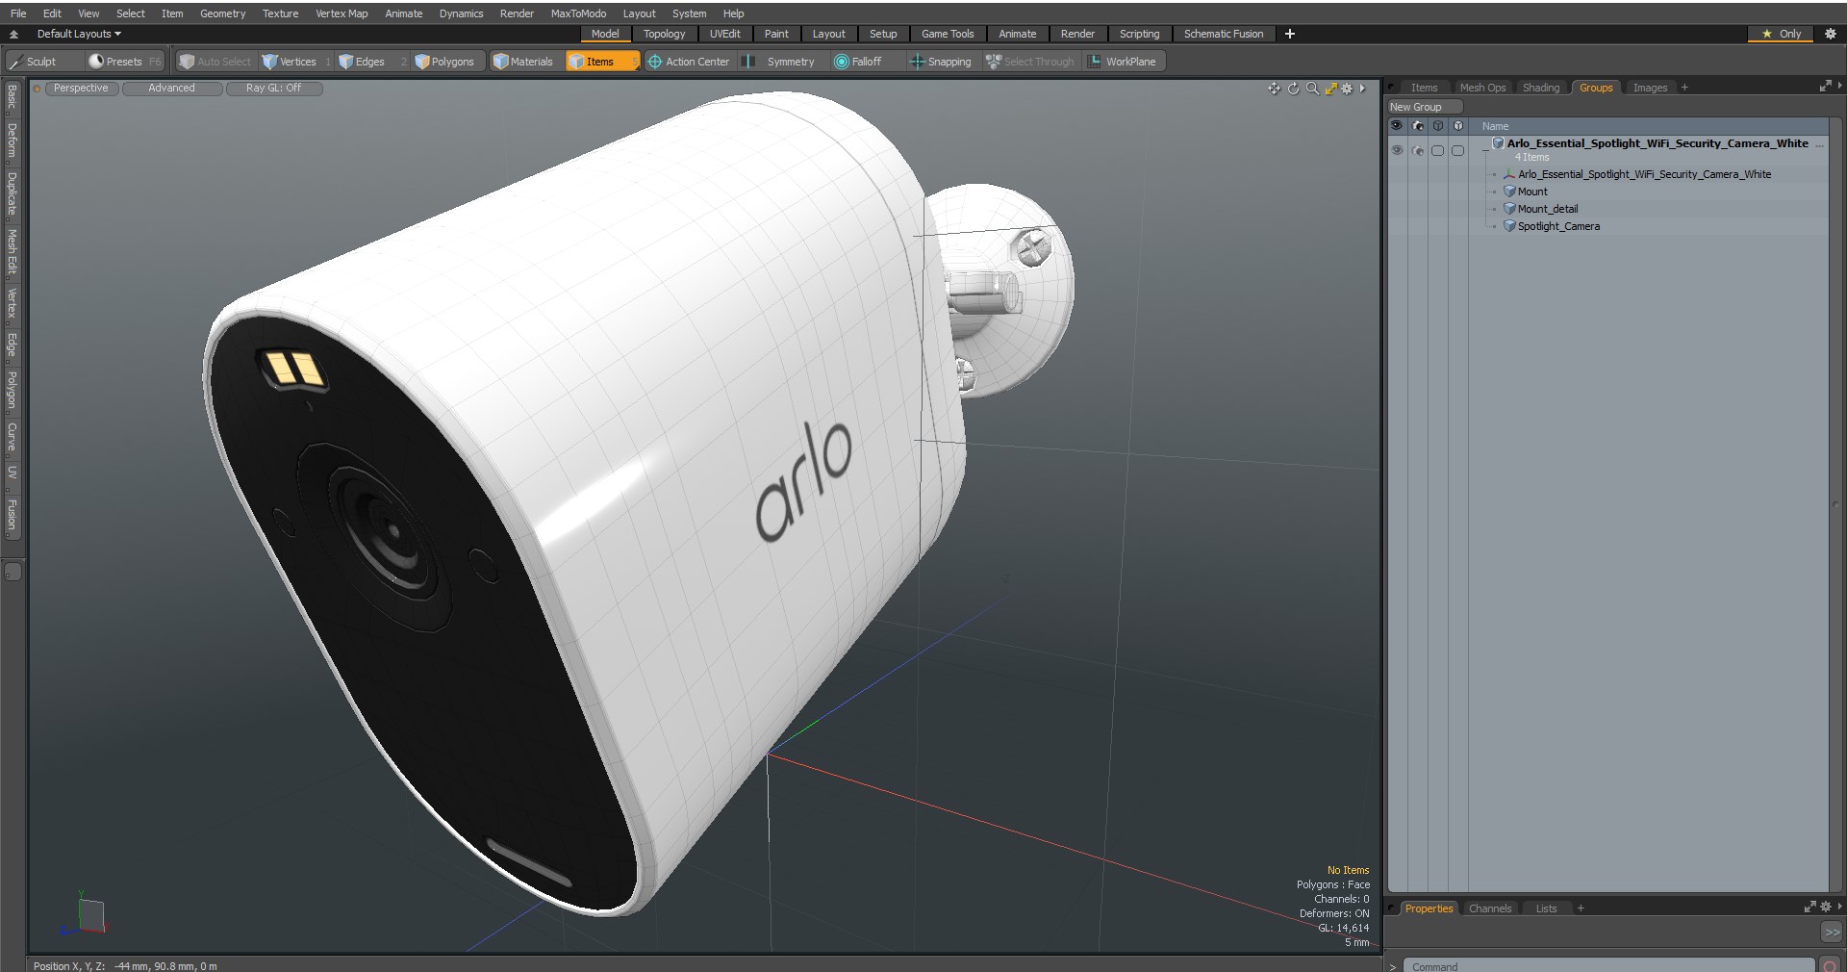Click the Command input field
The image size is (1847, 972).
pyautogui.click(x=1608, y=965)
